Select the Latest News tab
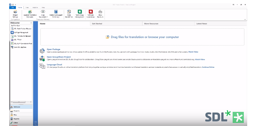Viewport: 253px width, 126px height. click(201, 24)
